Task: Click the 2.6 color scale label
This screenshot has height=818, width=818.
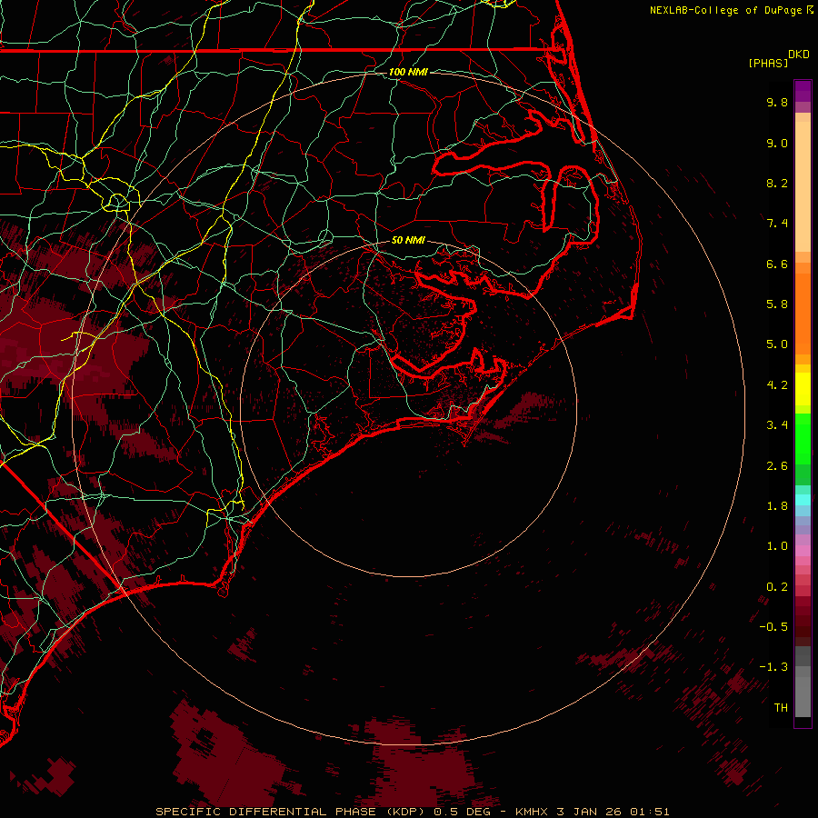Action: coord(777,466)
